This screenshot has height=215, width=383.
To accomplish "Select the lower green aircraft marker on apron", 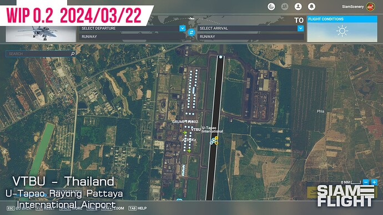I will 189,151.
